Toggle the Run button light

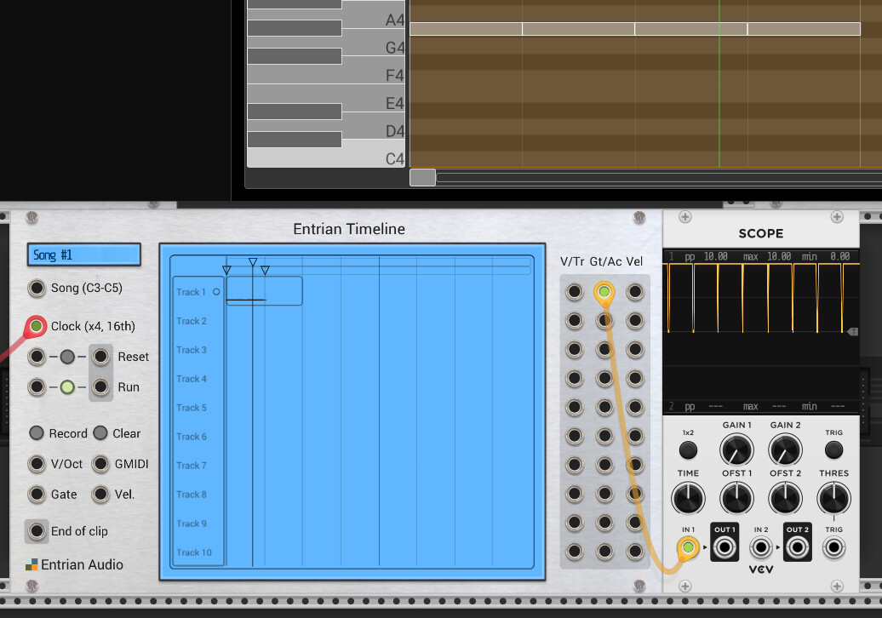tap(67, 386)
